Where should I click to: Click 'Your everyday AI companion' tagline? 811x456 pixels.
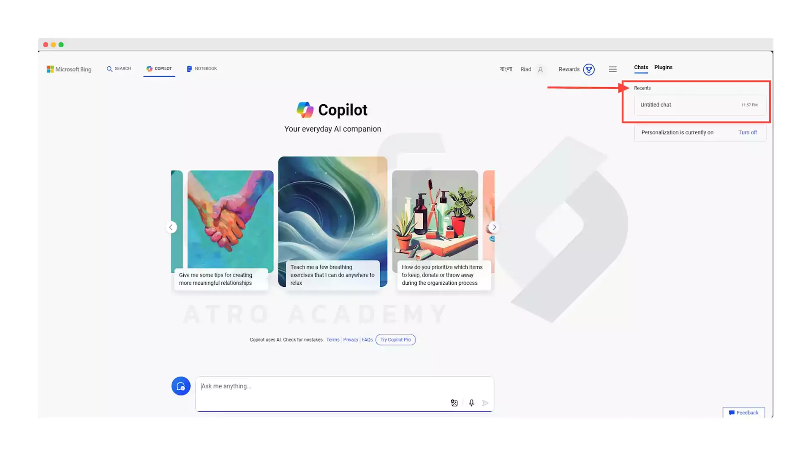click(332, 129)
